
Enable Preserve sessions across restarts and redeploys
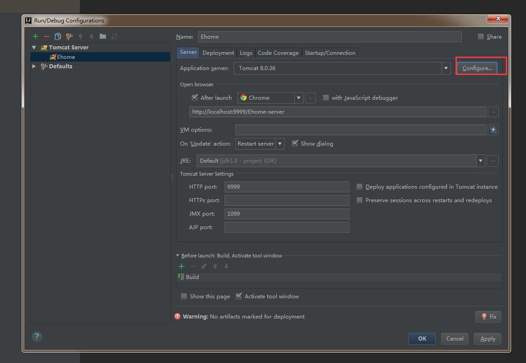[x=359, y=200]
